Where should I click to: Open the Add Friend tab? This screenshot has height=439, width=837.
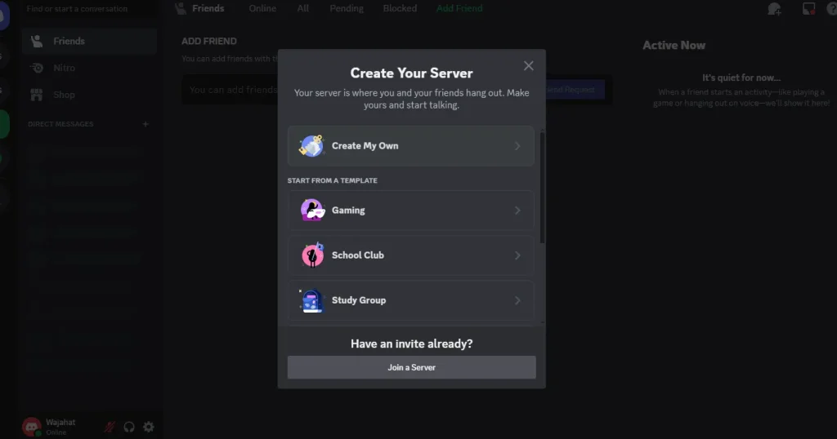pos(459,8)
